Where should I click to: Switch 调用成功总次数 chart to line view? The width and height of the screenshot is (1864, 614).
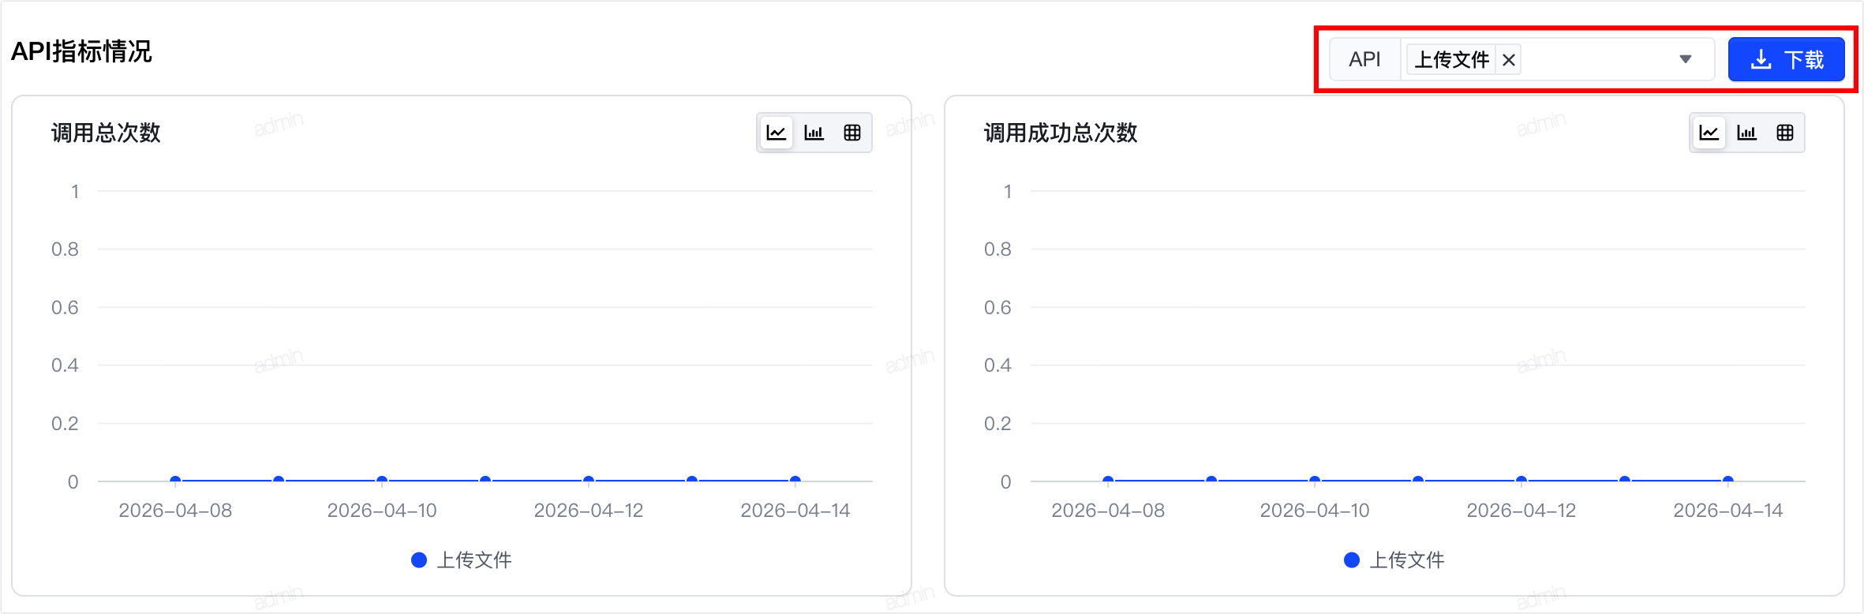1709,133
